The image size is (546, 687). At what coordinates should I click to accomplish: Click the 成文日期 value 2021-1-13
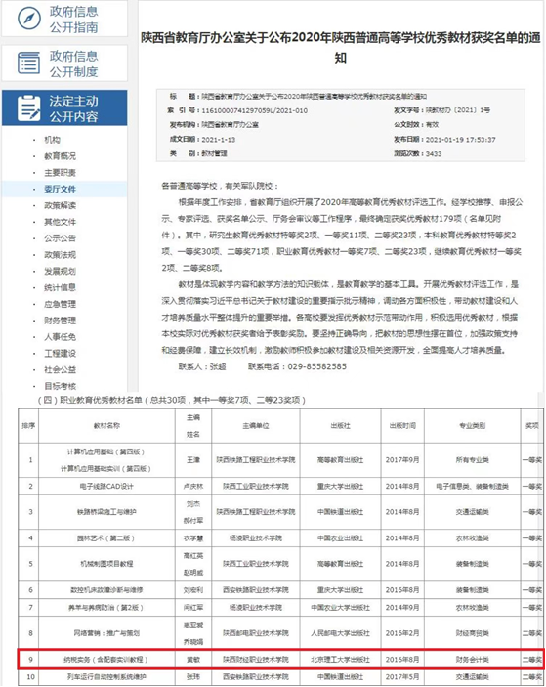218,140
